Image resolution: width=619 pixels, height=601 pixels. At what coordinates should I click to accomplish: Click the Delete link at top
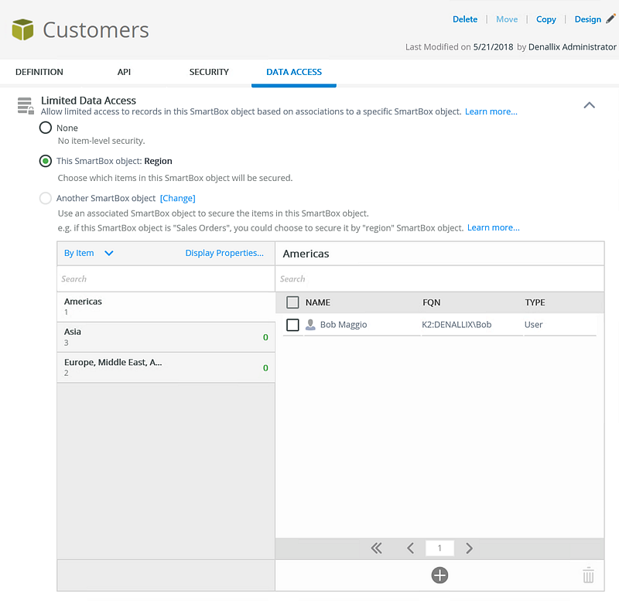464,19
